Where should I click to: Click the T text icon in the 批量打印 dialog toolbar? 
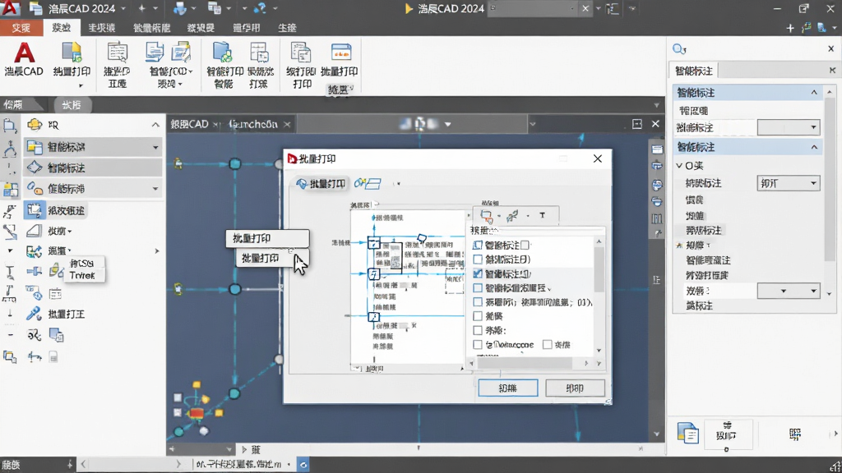tap(543, 215)
